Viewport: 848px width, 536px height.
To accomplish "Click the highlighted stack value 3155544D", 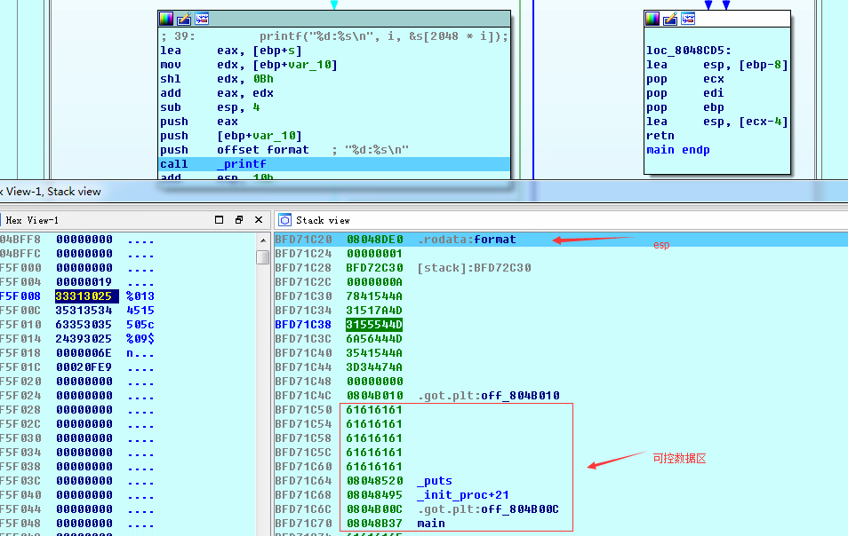I will point(374,325).
